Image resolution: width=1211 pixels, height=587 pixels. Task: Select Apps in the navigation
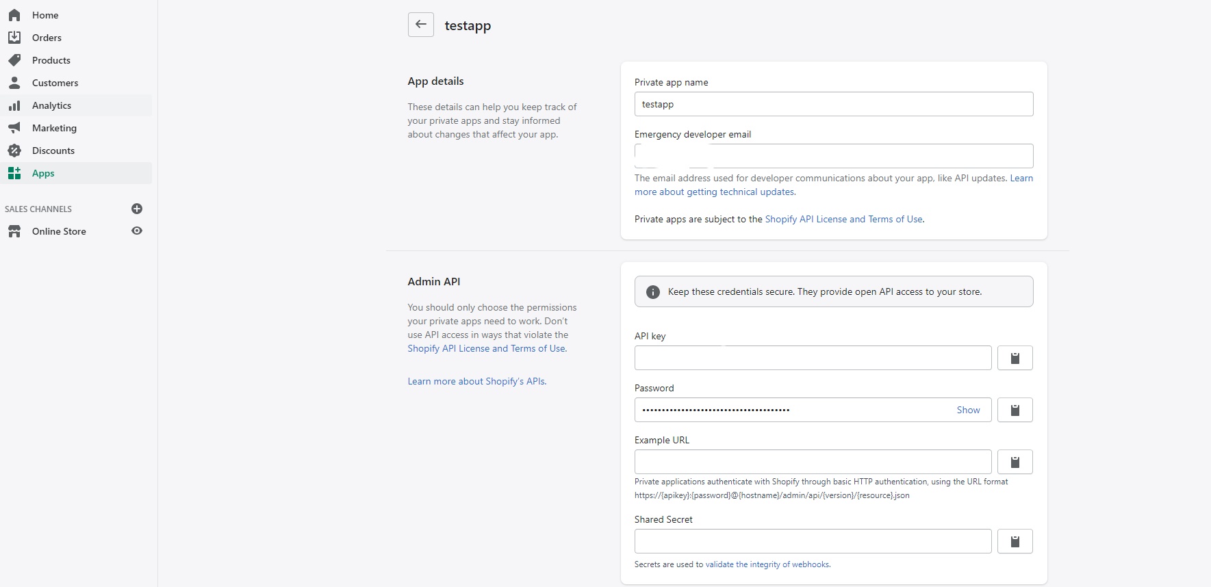tap(76, 173)
